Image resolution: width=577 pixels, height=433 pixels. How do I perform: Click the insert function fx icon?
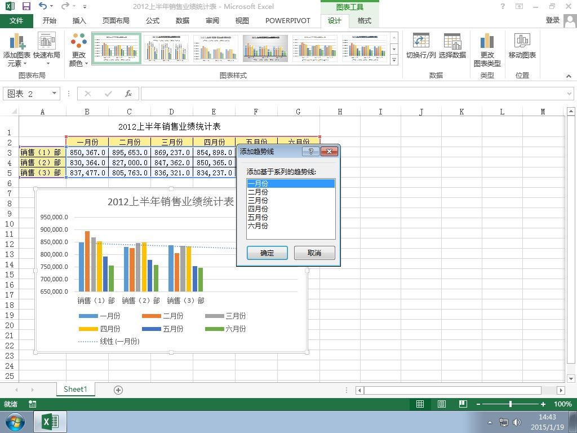[x=128, y=94]
